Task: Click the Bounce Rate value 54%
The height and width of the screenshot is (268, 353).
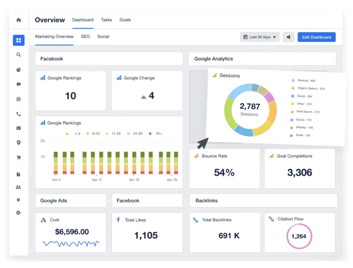Action: click(x=224, y=172)
